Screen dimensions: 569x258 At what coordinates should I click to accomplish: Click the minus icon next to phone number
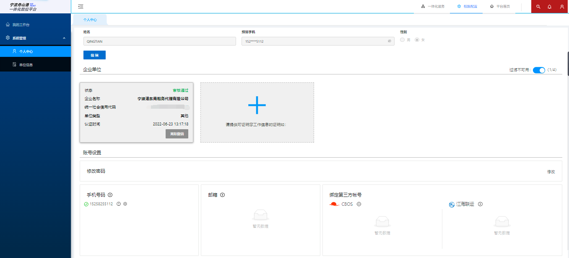[x=119, y=204]
